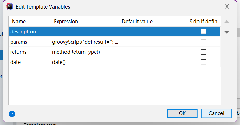Click the Expression column header
This screenshot has height=125, width=240.
(x=84, y=21)
